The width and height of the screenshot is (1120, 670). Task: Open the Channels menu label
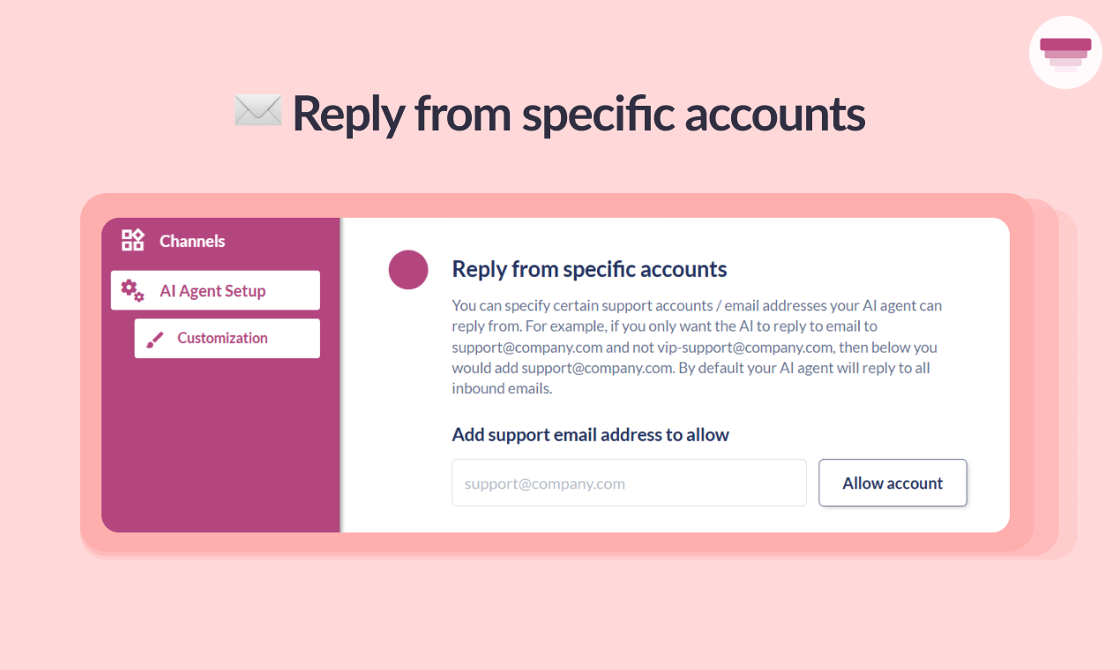pos(192,241)
